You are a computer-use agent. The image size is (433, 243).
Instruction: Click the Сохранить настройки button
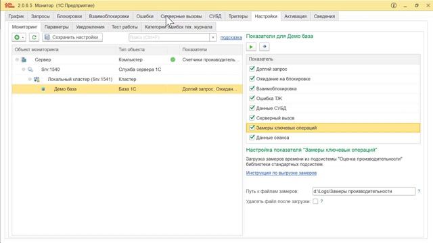click(72, 37)
